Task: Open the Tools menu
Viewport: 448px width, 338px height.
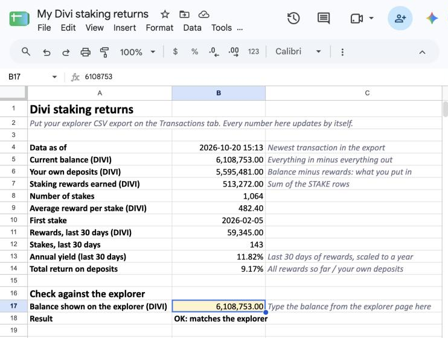Action: point(222,28)
